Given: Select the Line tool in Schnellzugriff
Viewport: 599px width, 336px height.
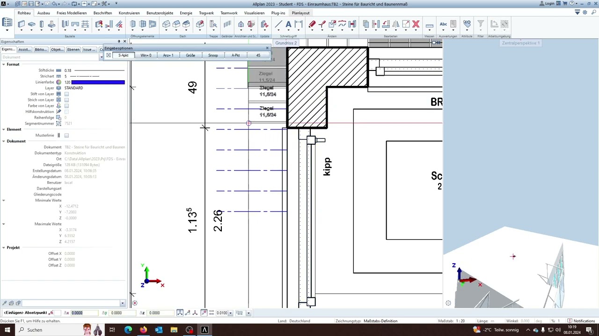Looking at the screenshot, I should pos(278,24).
